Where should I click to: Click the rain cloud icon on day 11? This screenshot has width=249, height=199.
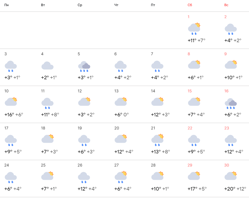tap(47, 103)
